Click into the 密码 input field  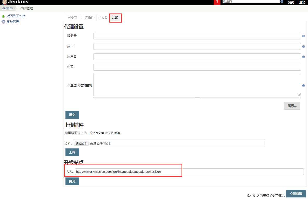197,67
